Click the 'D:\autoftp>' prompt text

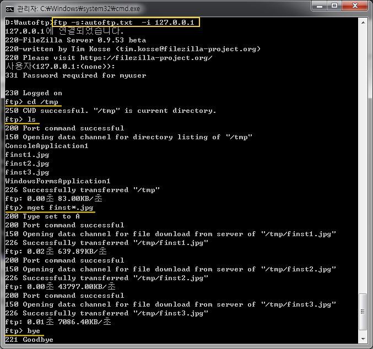coord(29,23)
